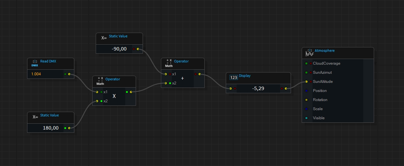Click the Position label in Atmosphere
This screenshot has height=166, width=404.
click(320, 91)
